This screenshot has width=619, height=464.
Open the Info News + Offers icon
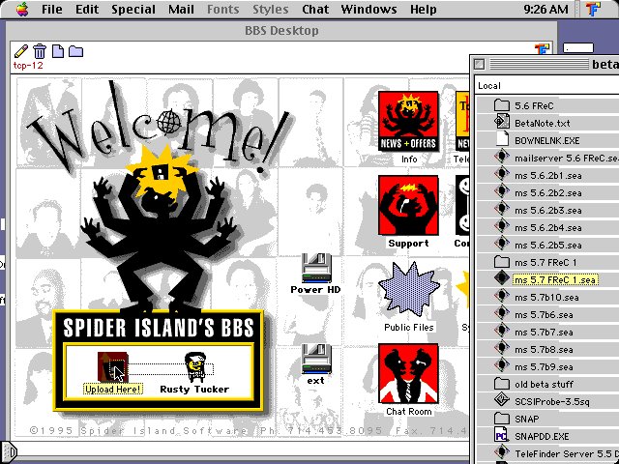coord(408,121)
